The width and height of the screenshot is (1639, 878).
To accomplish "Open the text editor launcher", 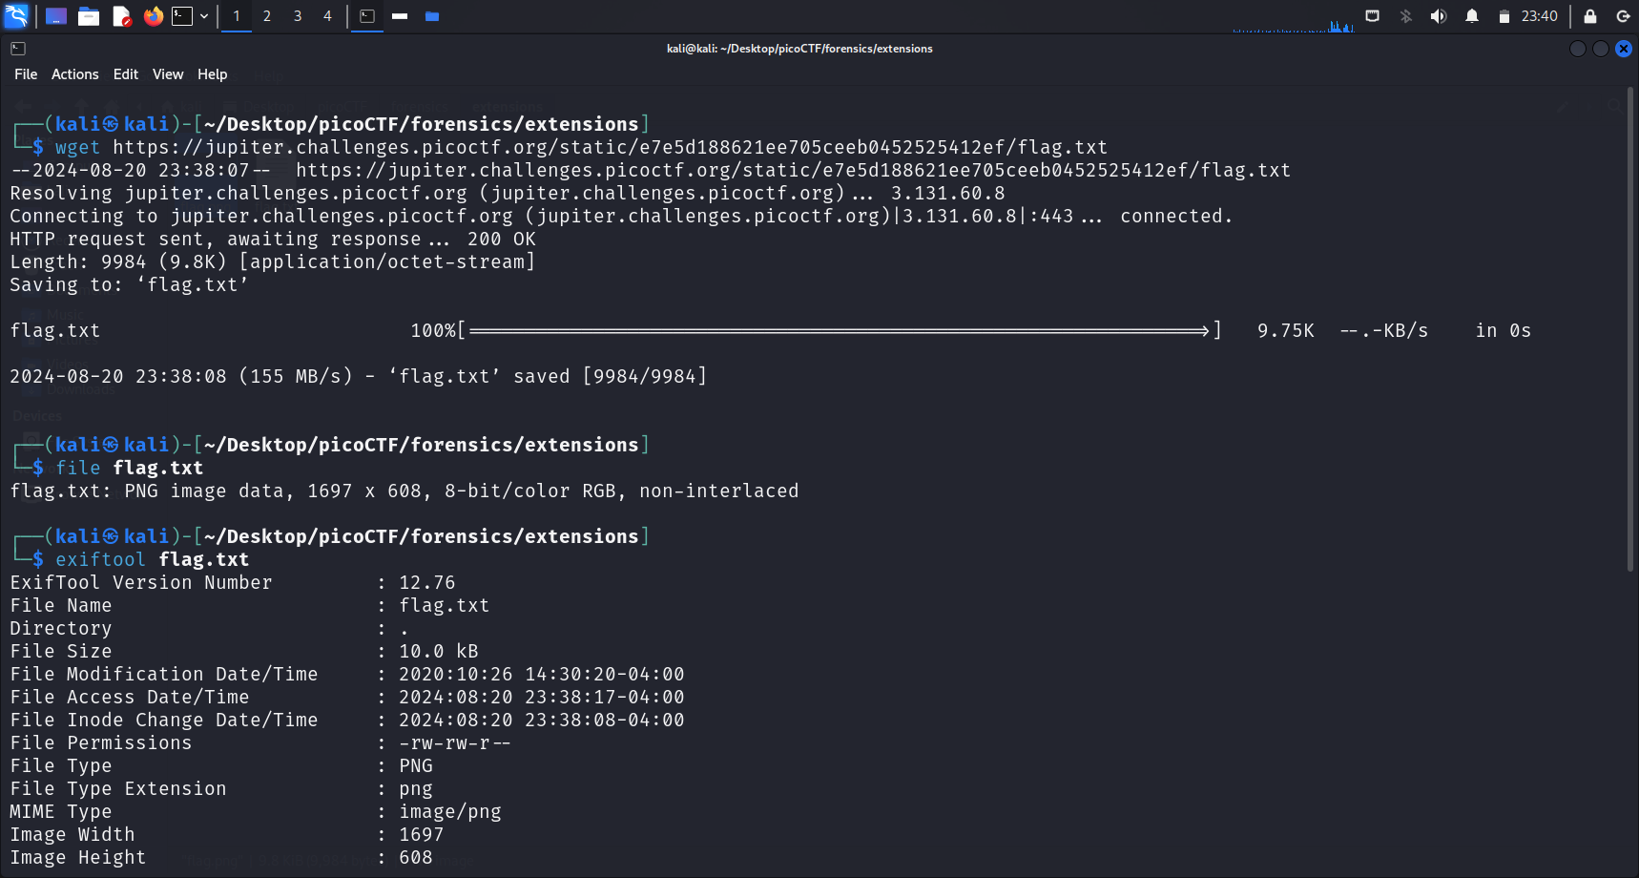I will pyautogui.click(x=121, y=16).
